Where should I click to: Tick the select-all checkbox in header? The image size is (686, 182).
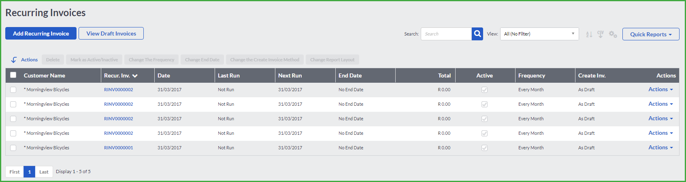(13, 75)
